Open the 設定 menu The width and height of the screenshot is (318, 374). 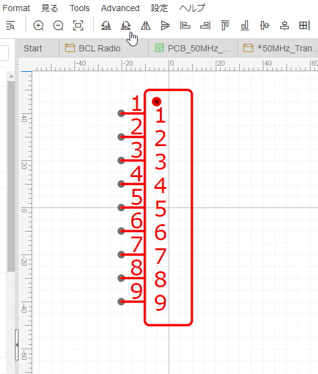click(159, 8)
